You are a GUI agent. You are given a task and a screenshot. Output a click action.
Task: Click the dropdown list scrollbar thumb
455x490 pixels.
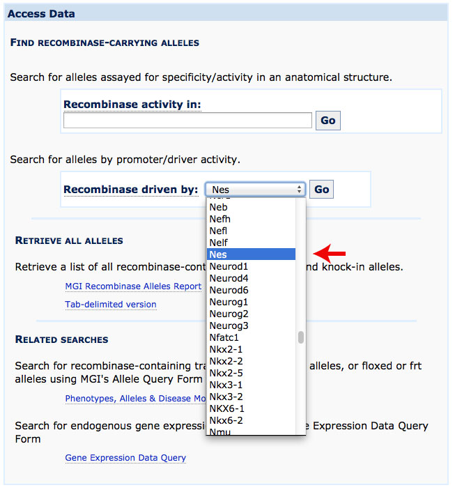[301, 337]
